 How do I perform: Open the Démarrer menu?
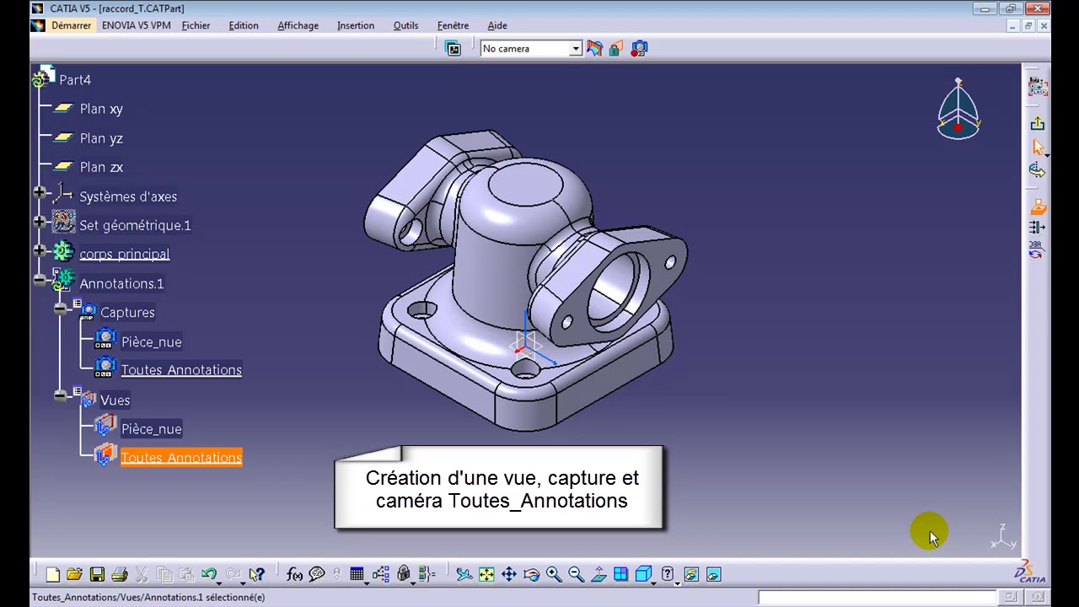(71, 25)
